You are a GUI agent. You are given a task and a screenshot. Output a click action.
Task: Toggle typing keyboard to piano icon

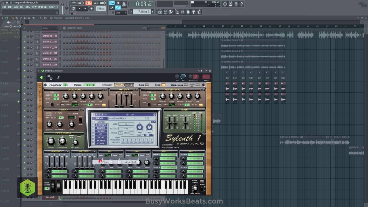click(112, 3)
